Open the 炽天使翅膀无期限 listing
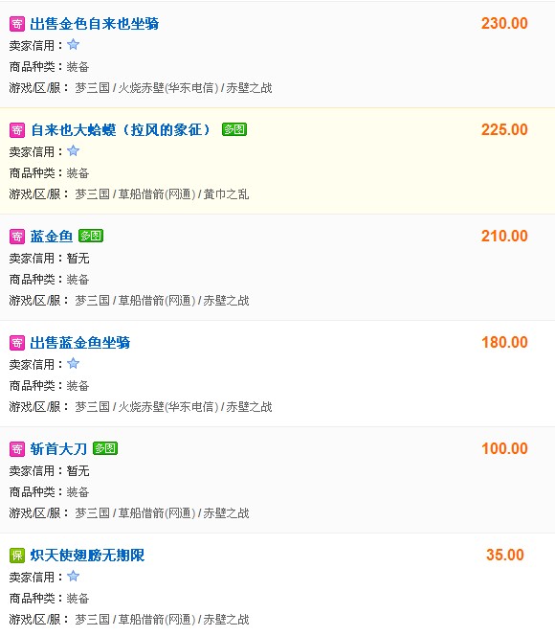555x636 pixels. pyautogui.click(x=87, y=556)
